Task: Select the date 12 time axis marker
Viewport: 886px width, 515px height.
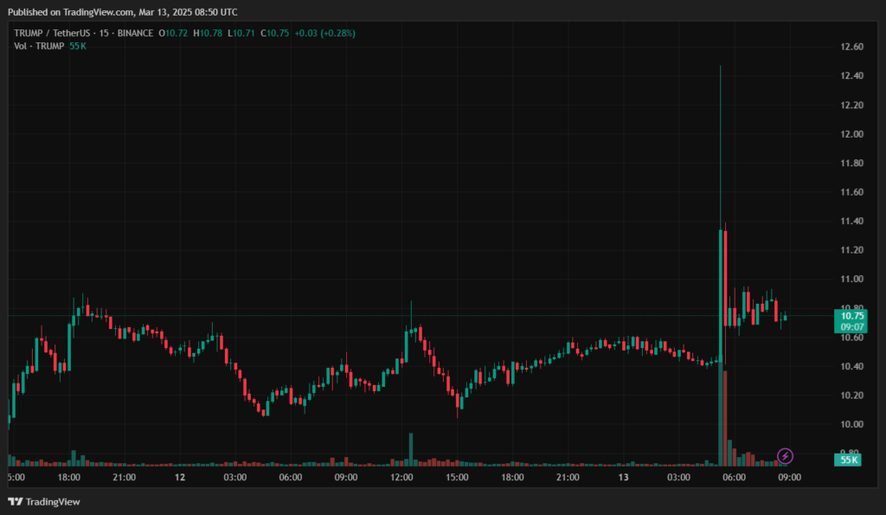Action: [180, 477]
